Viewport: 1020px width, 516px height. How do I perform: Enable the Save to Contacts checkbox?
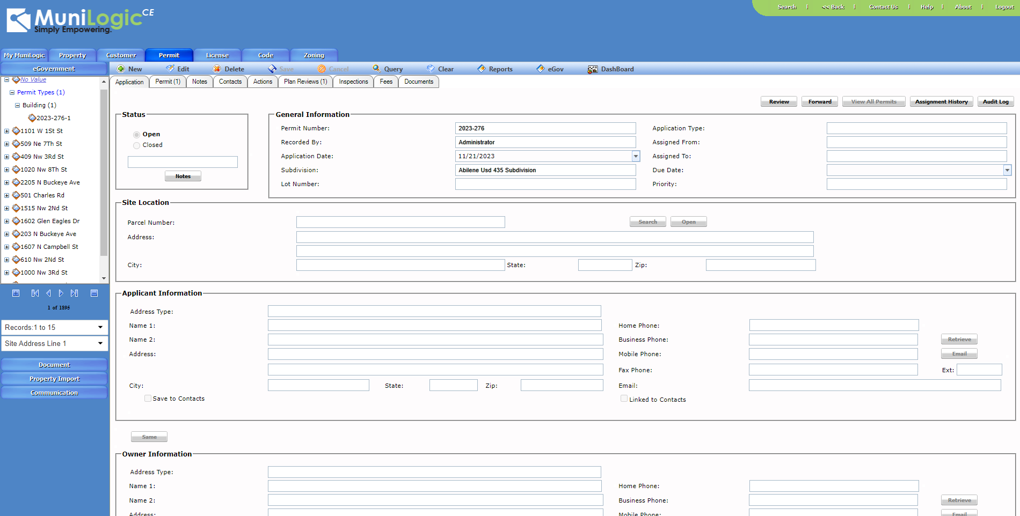[148, 398]
